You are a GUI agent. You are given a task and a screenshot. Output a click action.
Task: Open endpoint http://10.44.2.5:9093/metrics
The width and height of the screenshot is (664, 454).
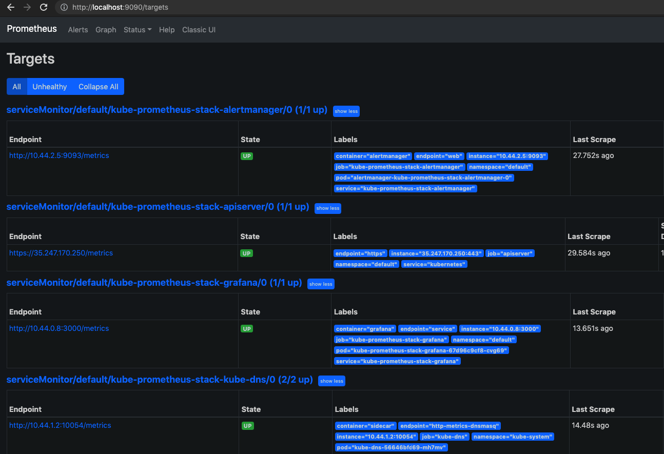click(59, 155)
